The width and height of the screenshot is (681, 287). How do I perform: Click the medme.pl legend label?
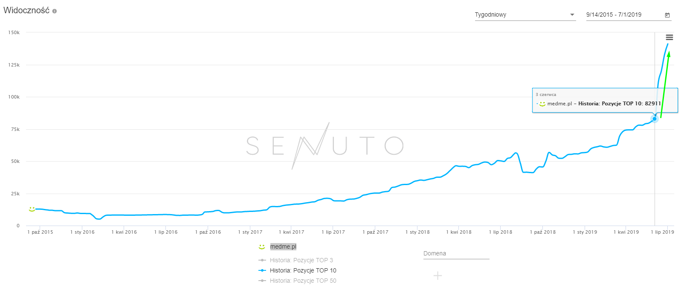(x=283, y=247)
